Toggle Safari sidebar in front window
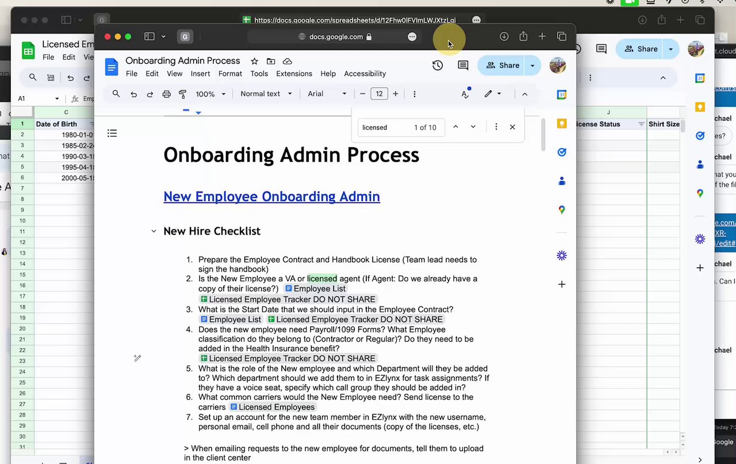 149,36
